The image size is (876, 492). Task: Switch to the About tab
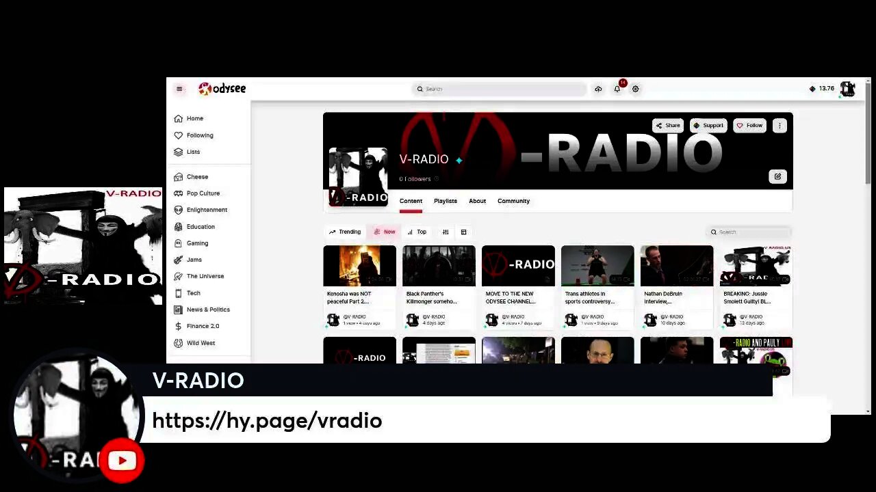point(477,201)
